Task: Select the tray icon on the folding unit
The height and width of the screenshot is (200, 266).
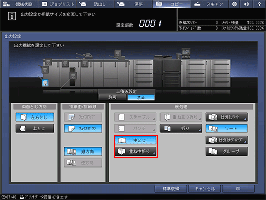Action: (73, 76)
